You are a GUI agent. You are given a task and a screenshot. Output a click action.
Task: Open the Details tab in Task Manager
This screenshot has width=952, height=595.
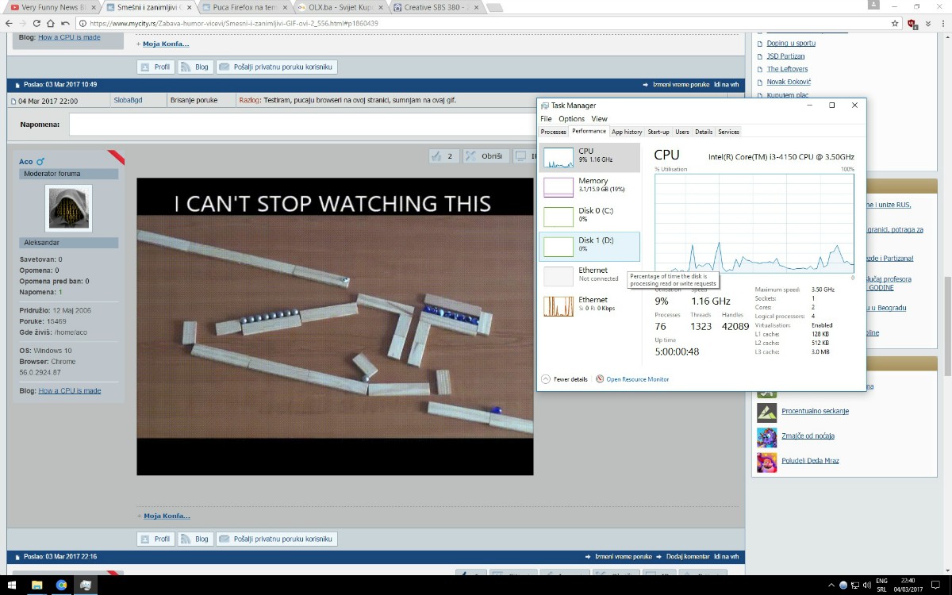click(x=704, y=132)
